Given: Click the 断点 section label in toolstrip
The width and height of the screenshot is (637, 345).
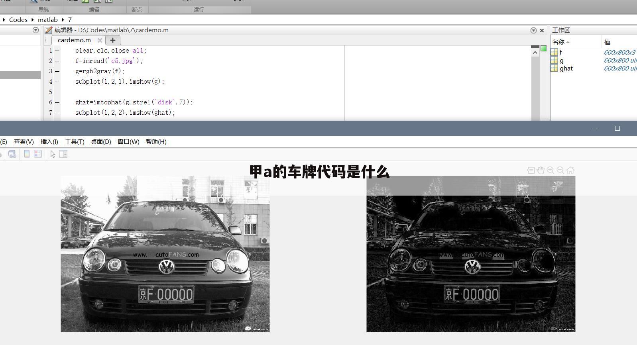Looking at the screenshot, I should [x=137, y=10].
